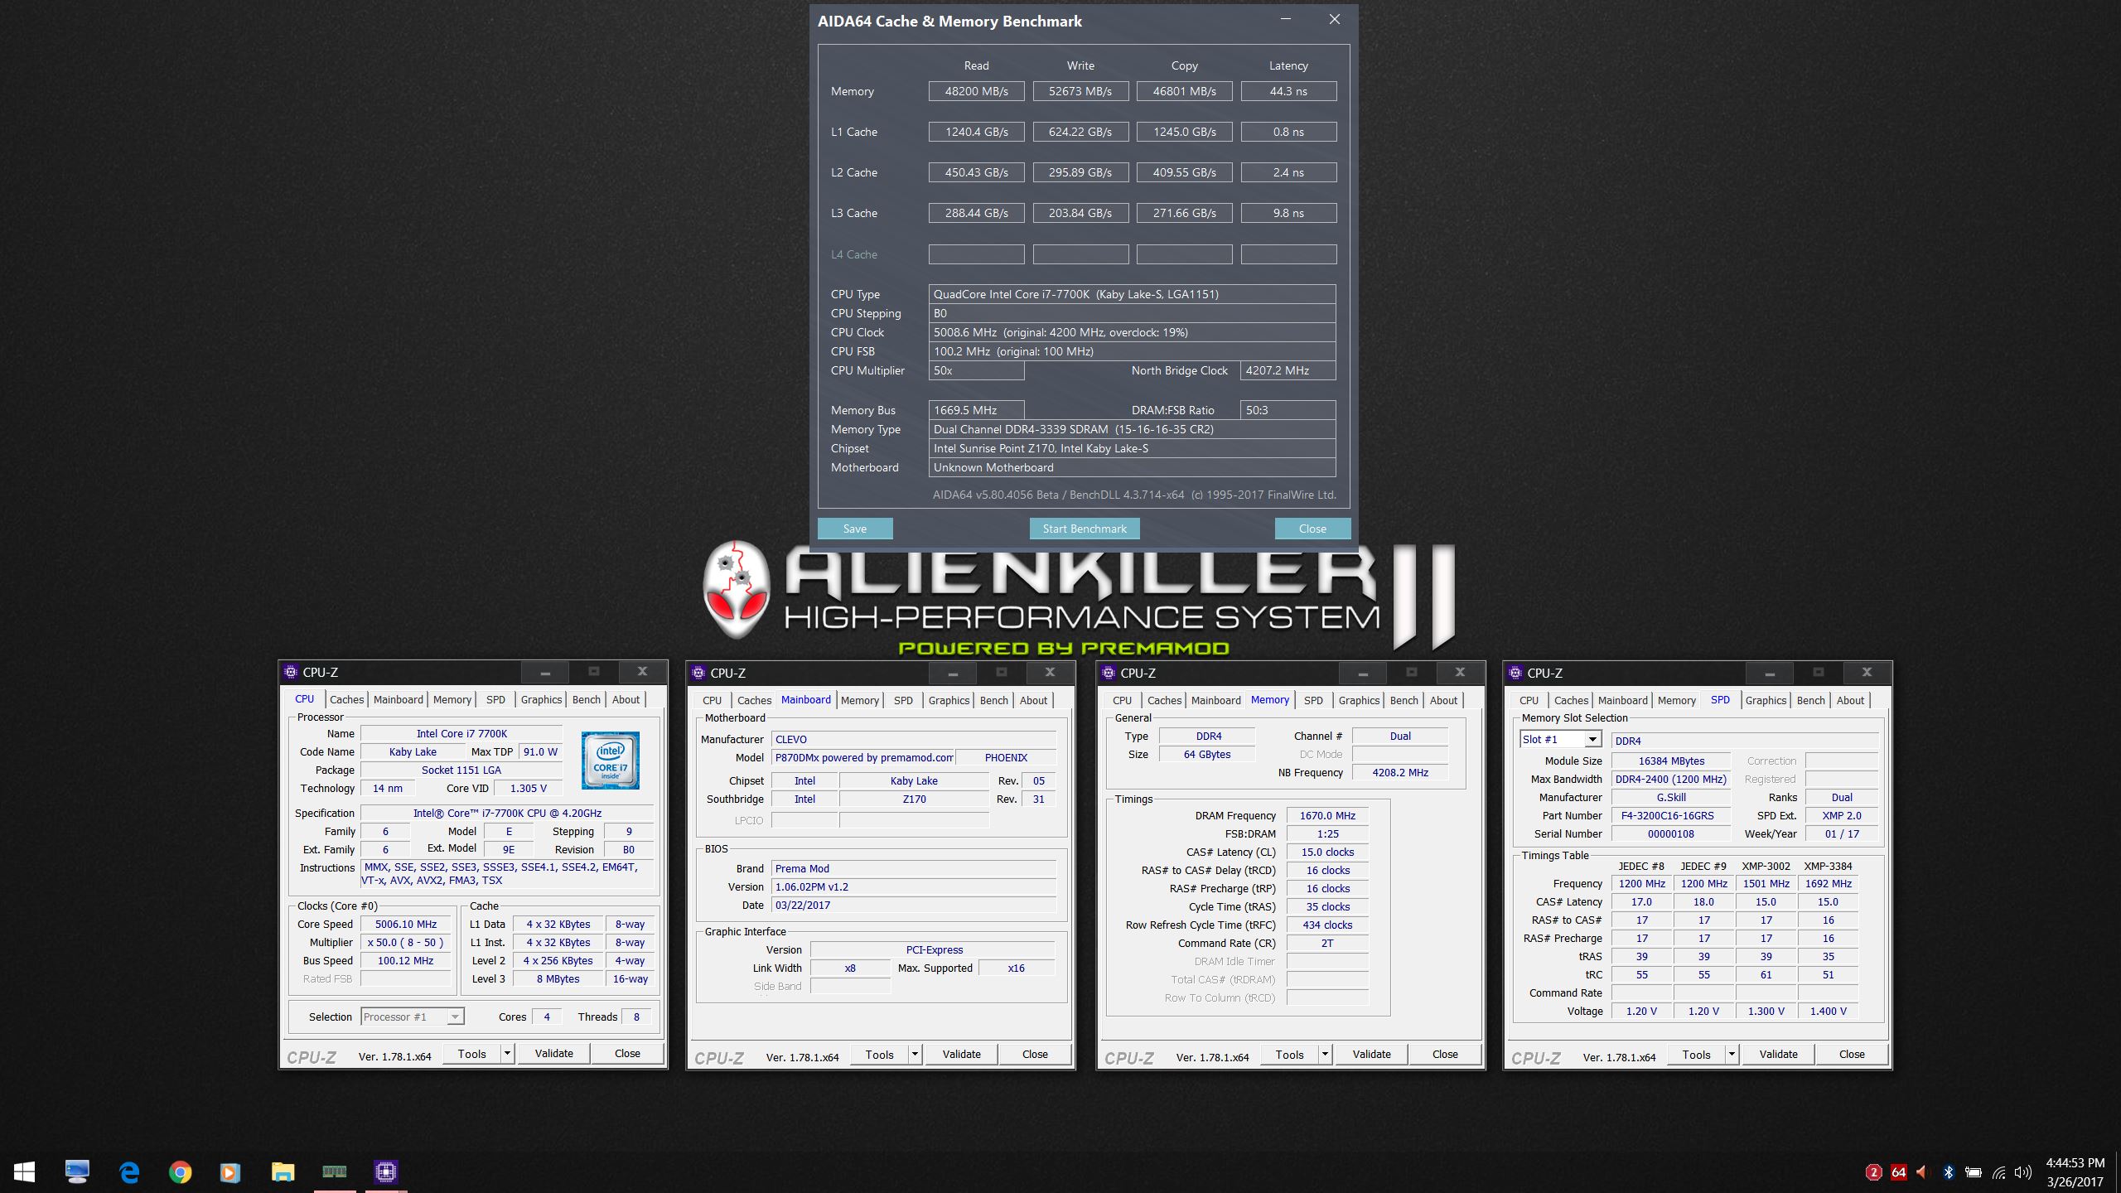Open Google Chrome from the taskbar
Screen dimensions: 2121x1193
180,1171
